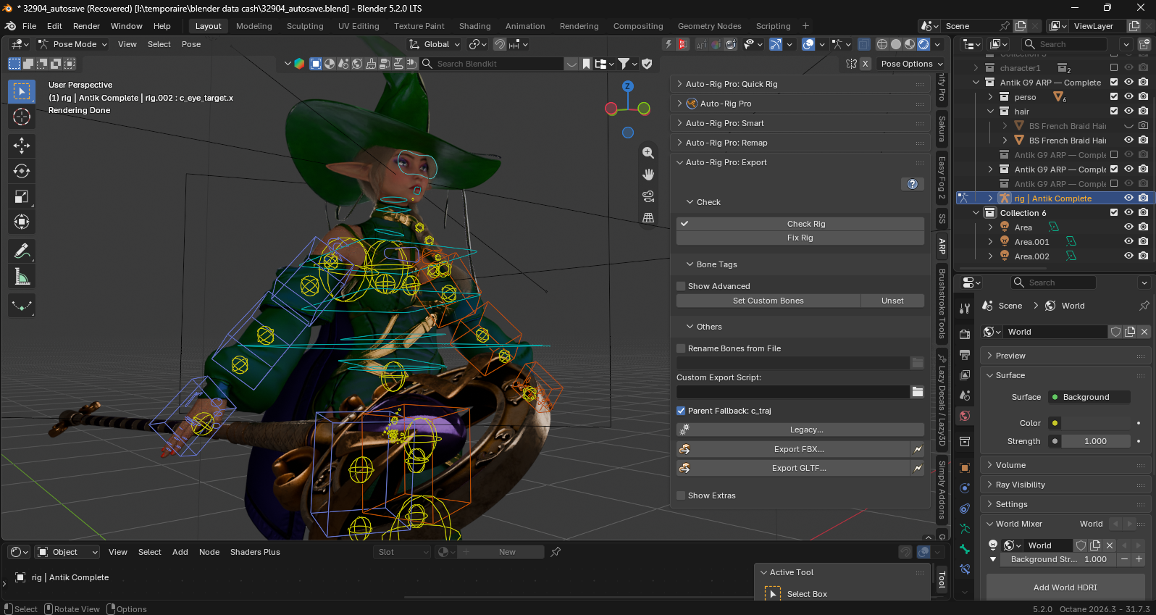Toggle camera view icon in viewport
The height and width of the screenshot is (615, 1156).
pos(648,196)
